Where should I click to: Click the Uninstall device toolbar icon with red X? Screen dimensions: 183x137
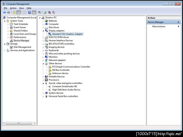tap(49, 13)
